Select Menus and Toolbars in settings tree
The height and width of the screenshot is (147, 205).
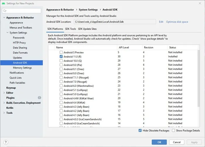21,28
